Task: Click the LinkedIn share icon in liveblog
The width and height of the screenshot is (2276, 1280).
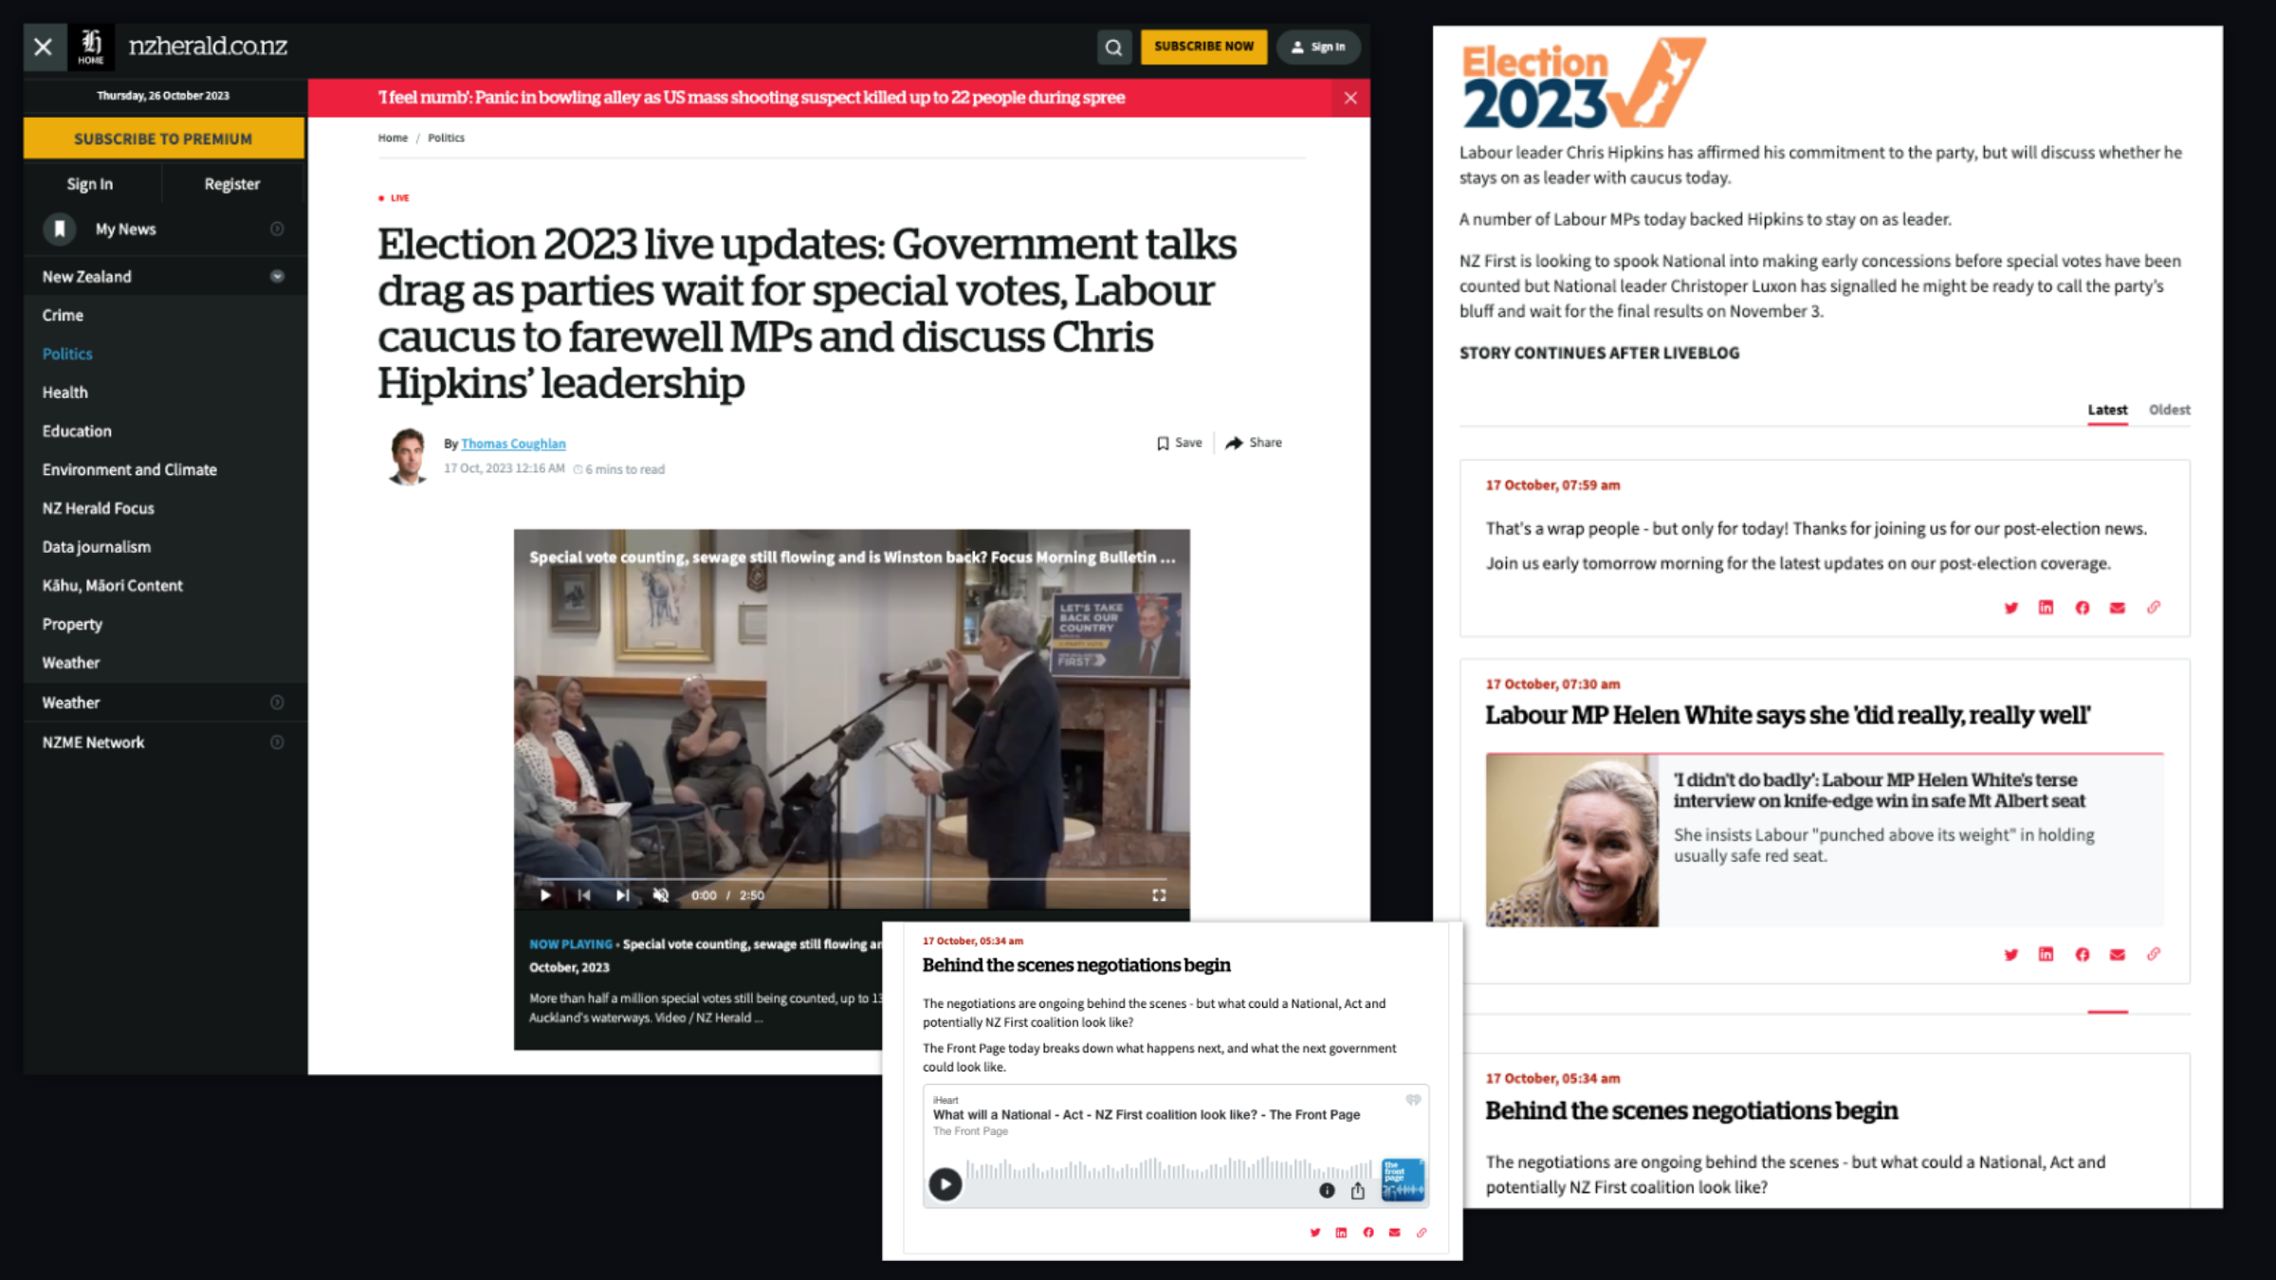Action: click(x=2047, y=608)
